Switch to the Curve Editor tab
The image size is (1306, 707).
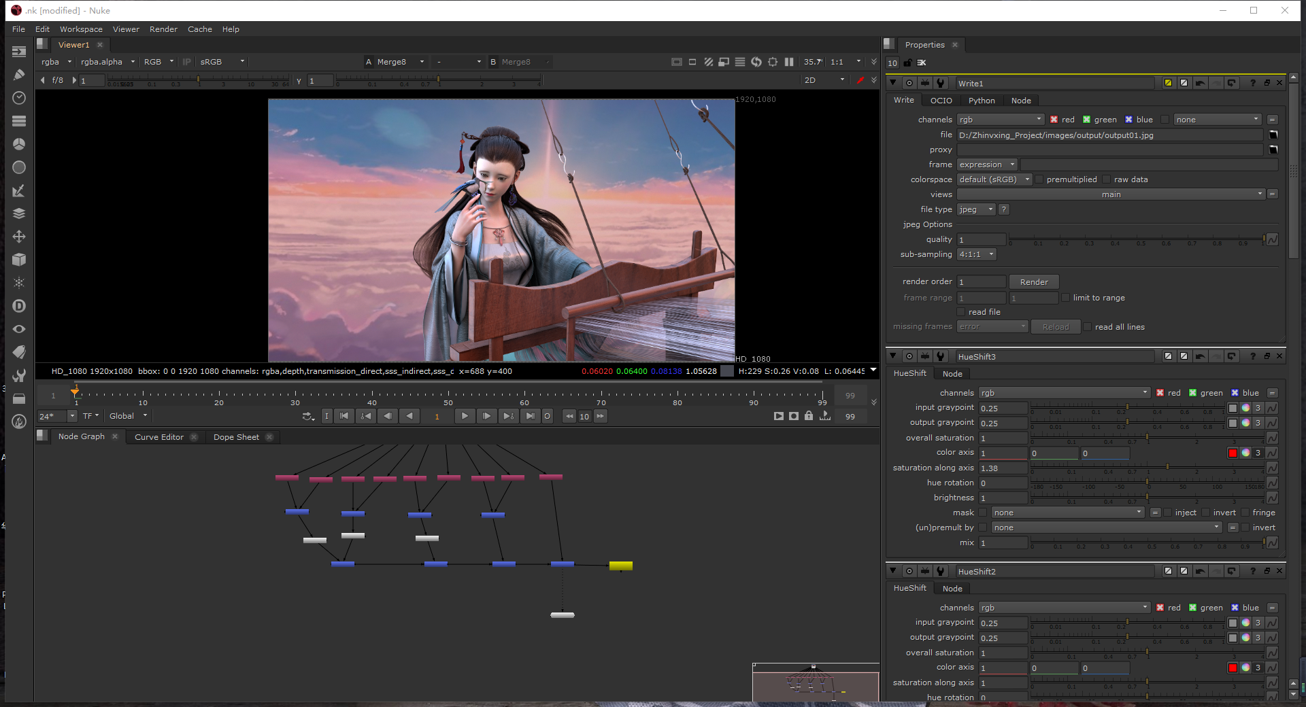(159, 437)
